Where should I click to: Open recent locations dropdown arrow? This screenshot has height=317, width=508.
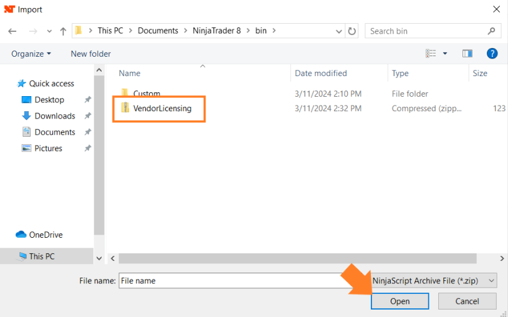tap(49, 31)
